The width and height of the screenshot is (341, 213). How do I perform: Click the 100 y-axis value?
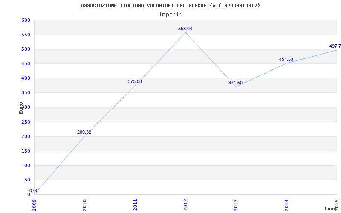pos(26,165)
